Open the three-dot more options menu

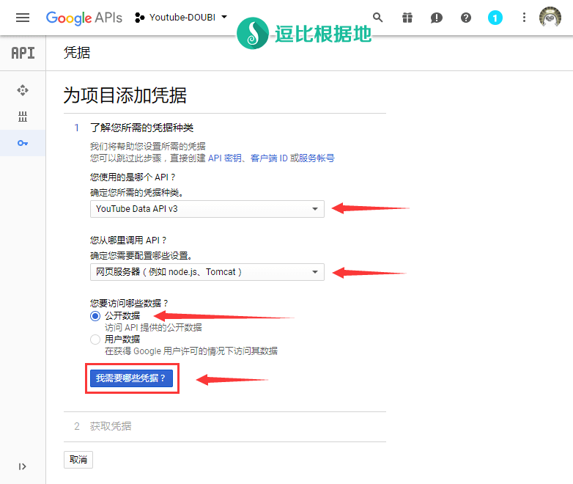tap(524, 18)
